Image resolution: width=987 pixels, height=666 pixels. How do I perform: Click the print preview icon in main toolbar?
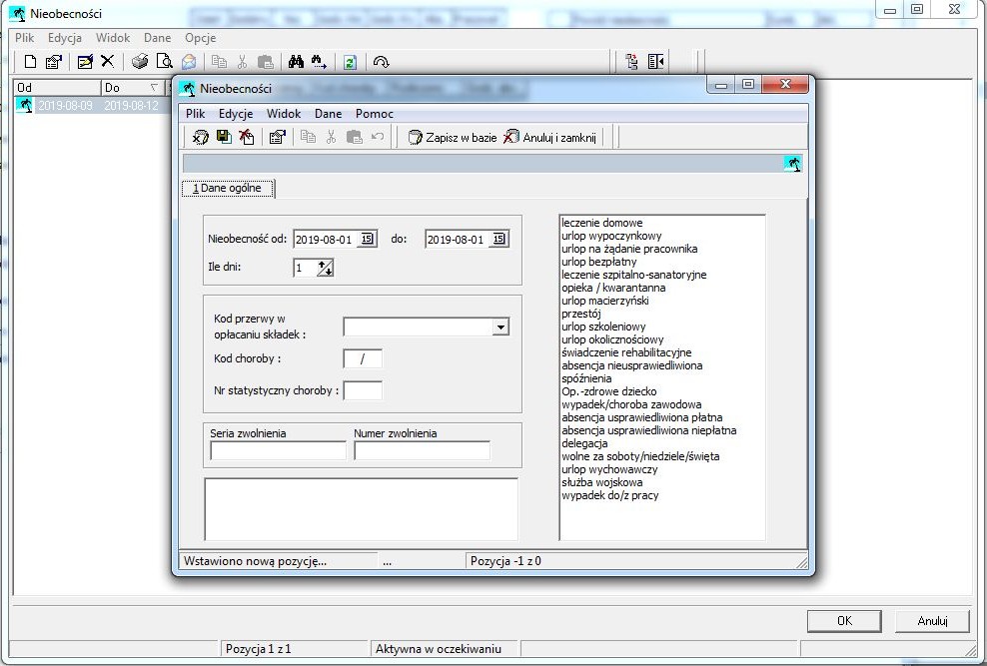tap(164, 62)
